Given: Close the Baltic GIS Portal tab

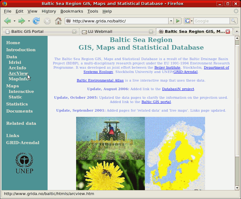Looking at the screenshot, I should click(74, 32).
